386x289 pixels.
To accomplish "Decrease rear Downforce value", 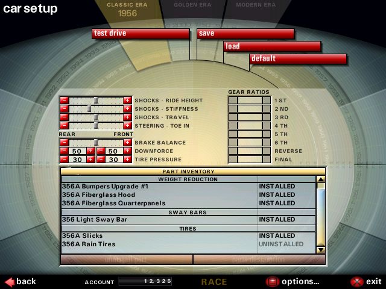I will (x=65, y=151).
